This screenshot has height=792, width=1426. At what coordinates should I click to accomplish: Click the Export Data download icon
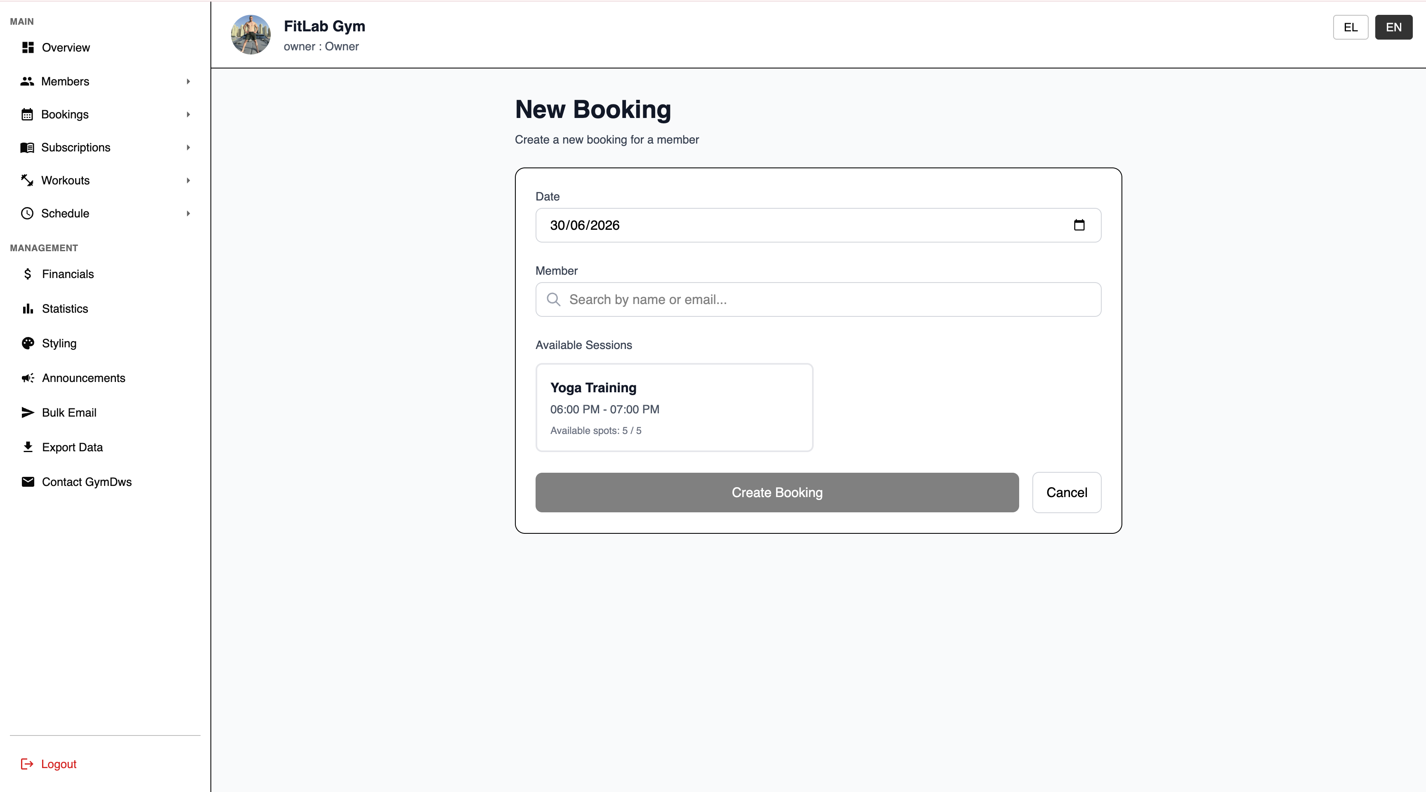[x=28, y=447]
